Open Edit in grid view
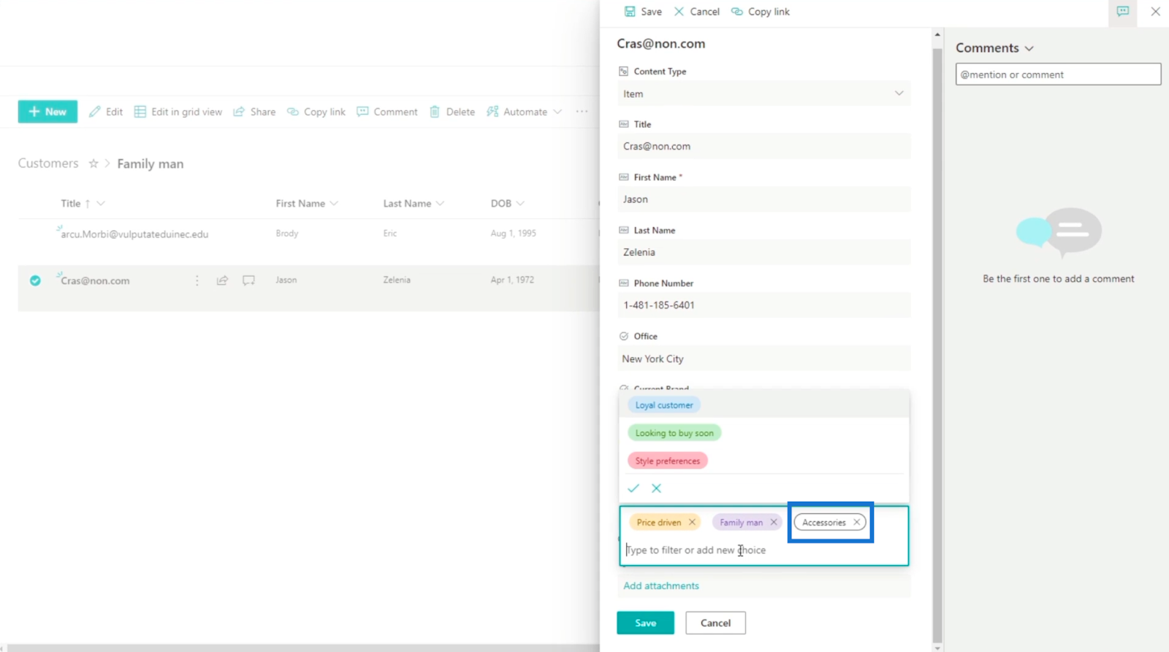This screenshot has width=1169, height=652. click(x=178, y=112)
